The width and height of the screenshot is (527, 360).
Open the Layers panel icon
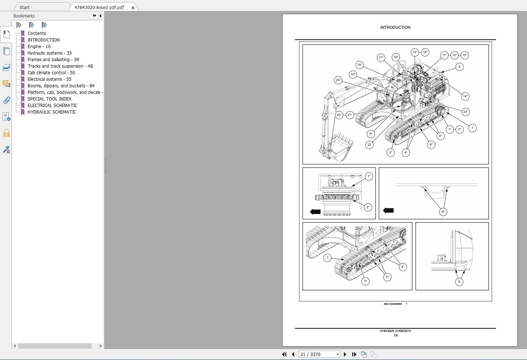pyautogui.click(x=6, y=68)
